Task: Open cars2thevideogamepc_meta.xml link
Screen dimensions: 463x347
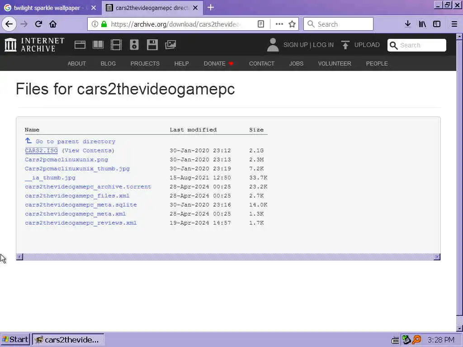Action: 76,214
